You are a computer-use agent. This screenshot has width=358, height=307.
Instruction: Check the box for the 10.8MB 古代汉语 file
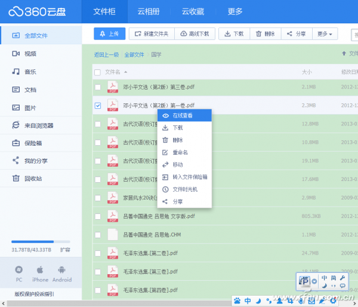98,143
